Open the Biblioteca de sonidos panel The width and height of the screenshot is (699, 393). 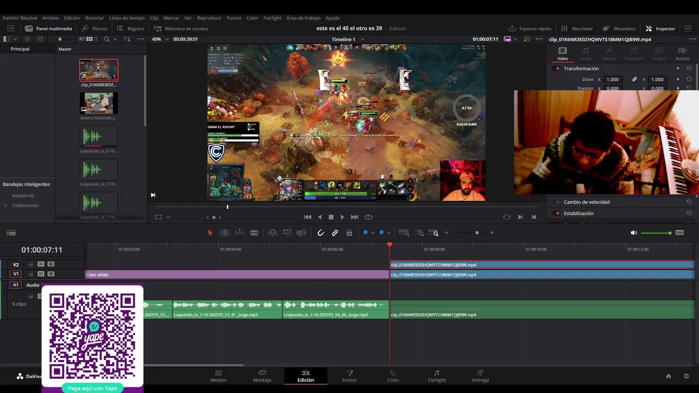tap(181, 28)
